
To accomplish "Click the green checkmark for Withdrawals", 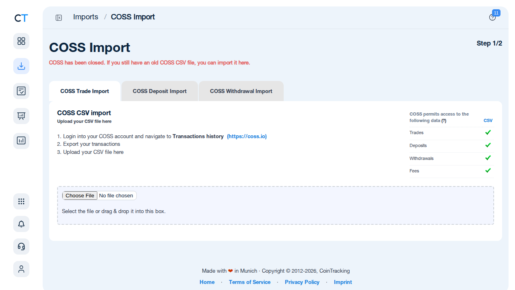I will 488,158.
